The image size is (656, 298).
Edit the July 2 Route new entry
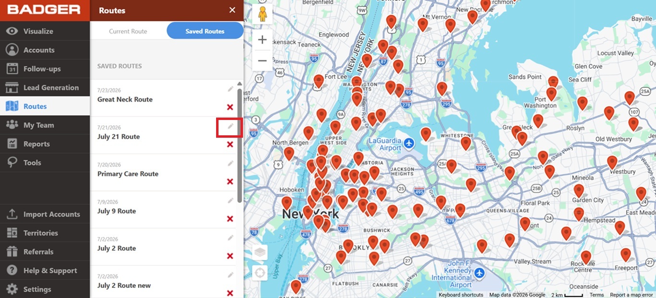pyautogui.click(x=231, y=274)
